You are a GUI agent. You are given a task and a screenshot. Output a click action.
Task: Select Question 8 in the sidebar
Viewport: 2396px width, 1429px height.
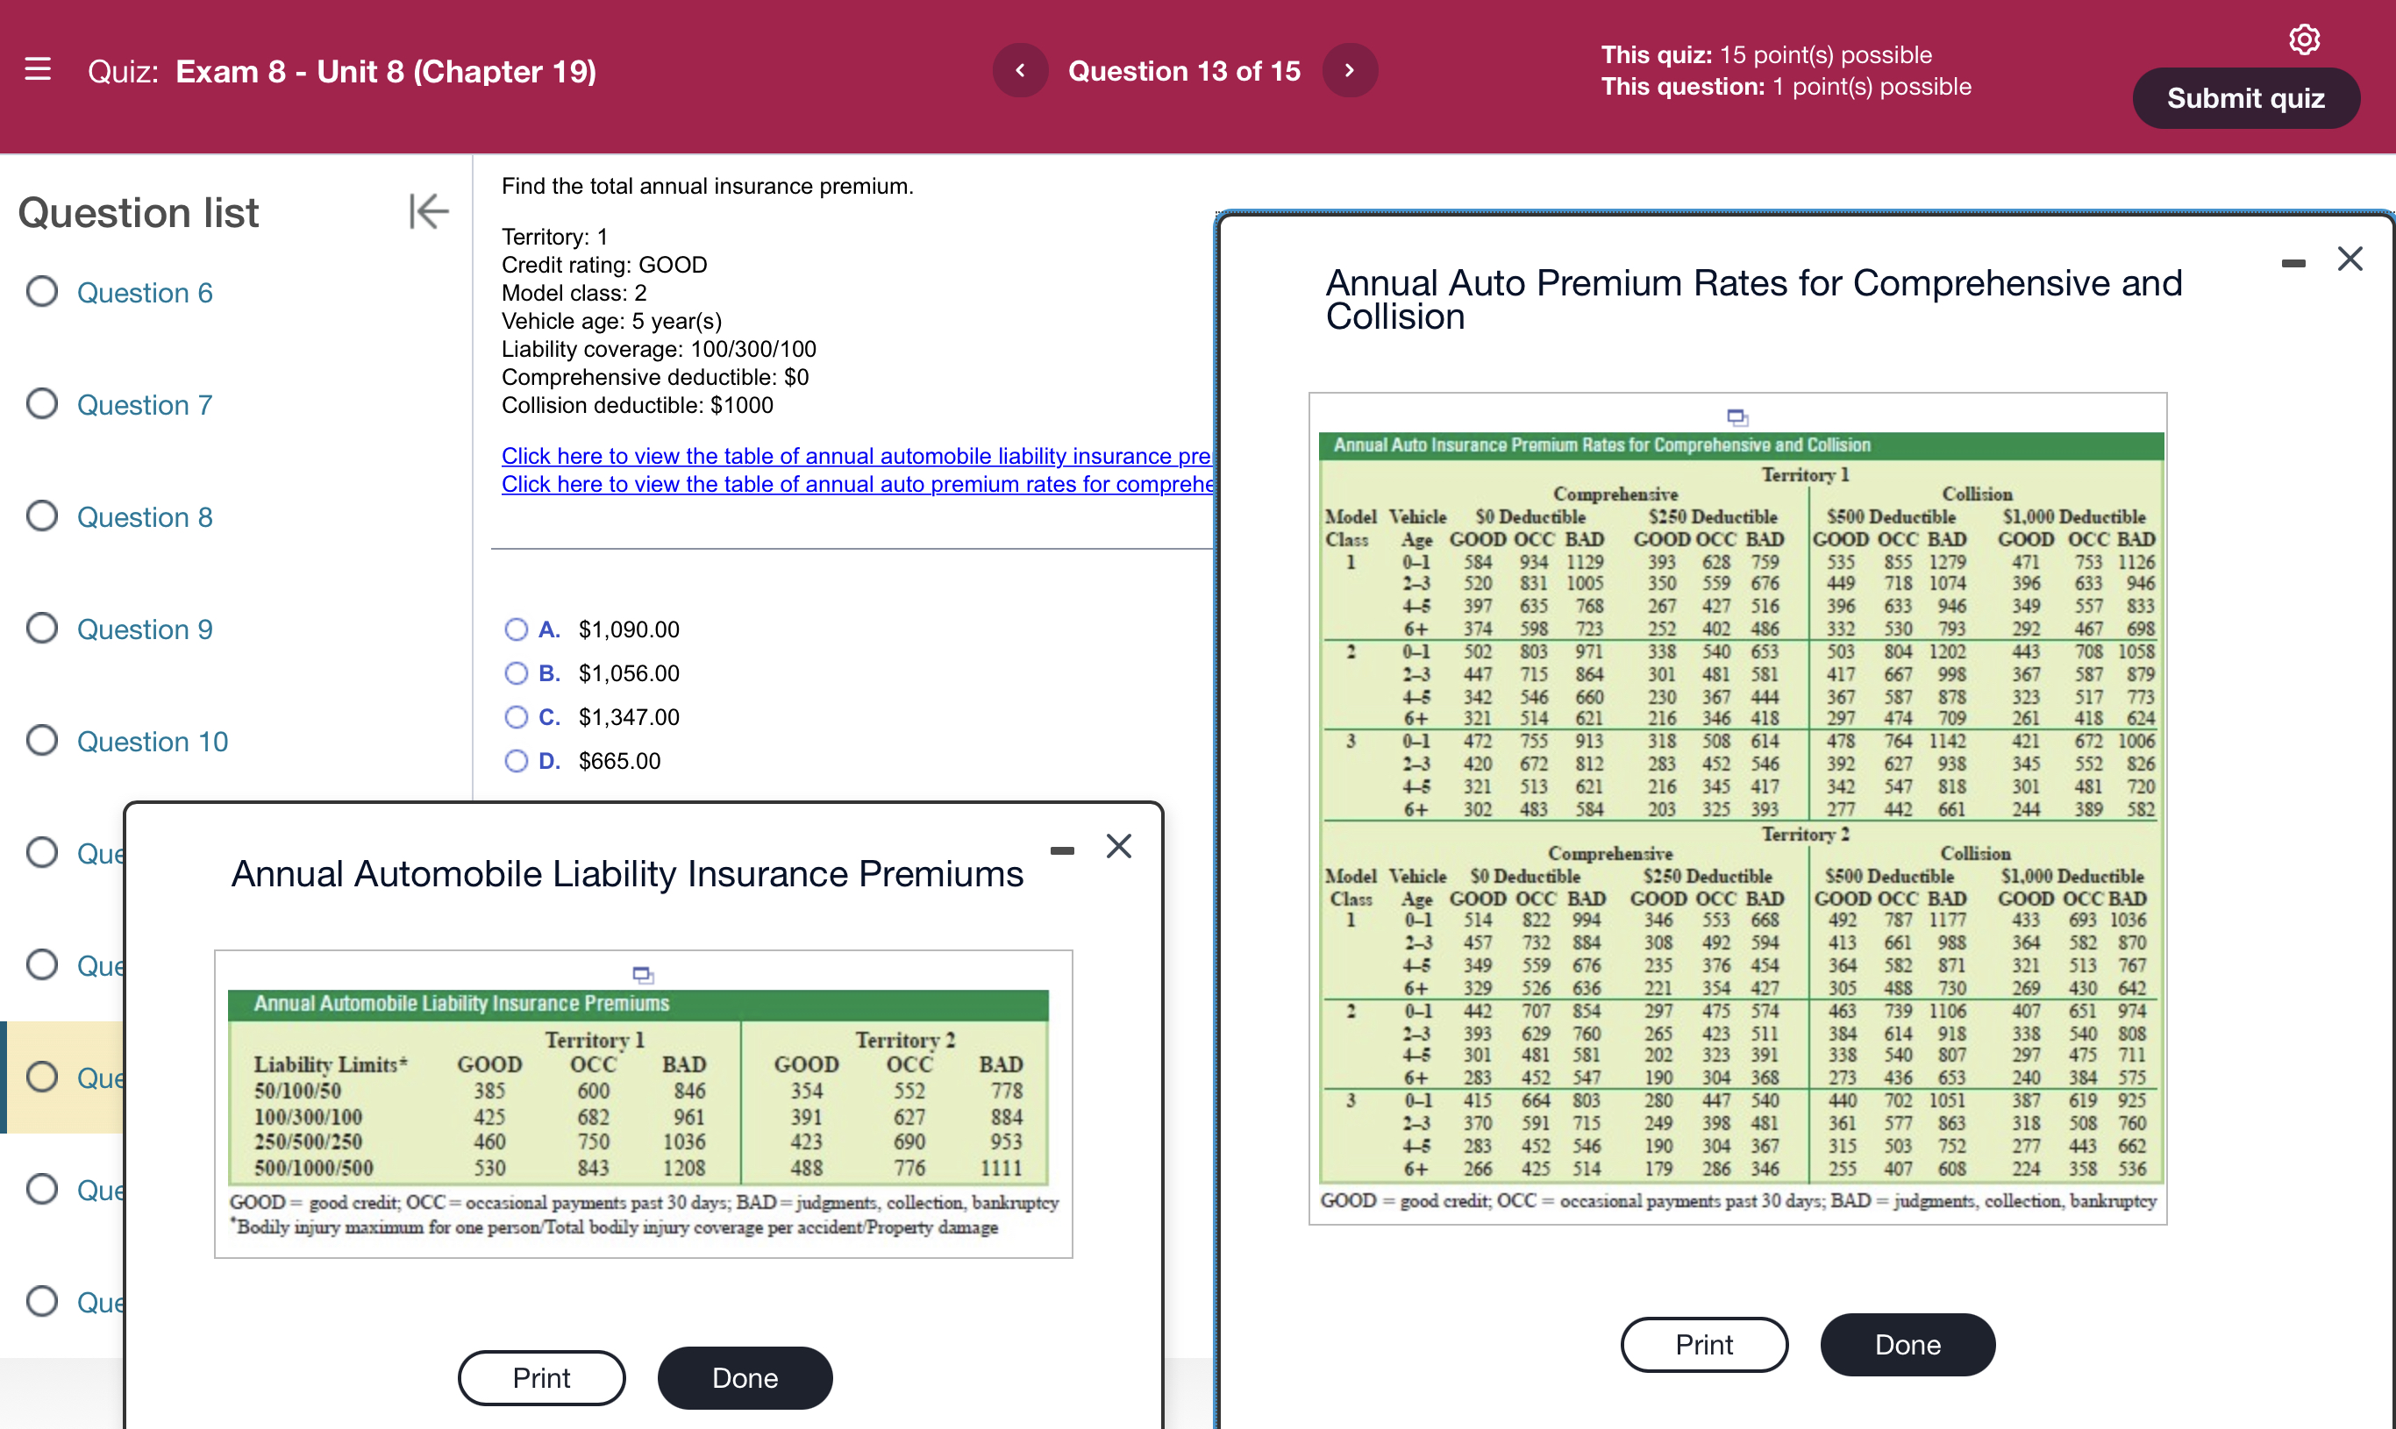(x=146, y=517)
